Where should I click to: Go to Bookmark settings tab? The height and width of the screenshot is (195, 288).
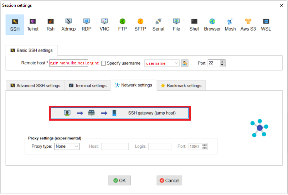(181, 85)
